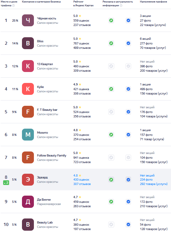171x236 pixels.
Task: Click blue verified badge for Bliss
Action: (128, 43)
